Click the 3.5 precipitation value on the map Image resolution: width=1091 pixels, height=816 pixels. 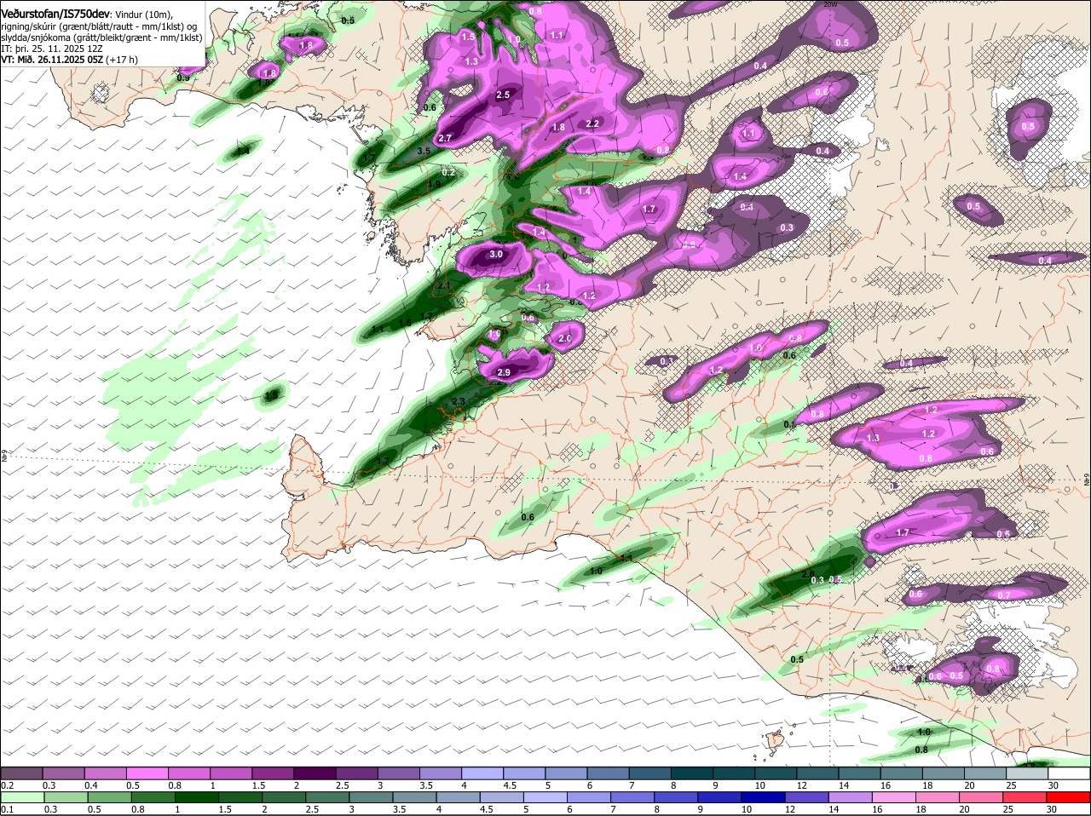tap(424, 151)
